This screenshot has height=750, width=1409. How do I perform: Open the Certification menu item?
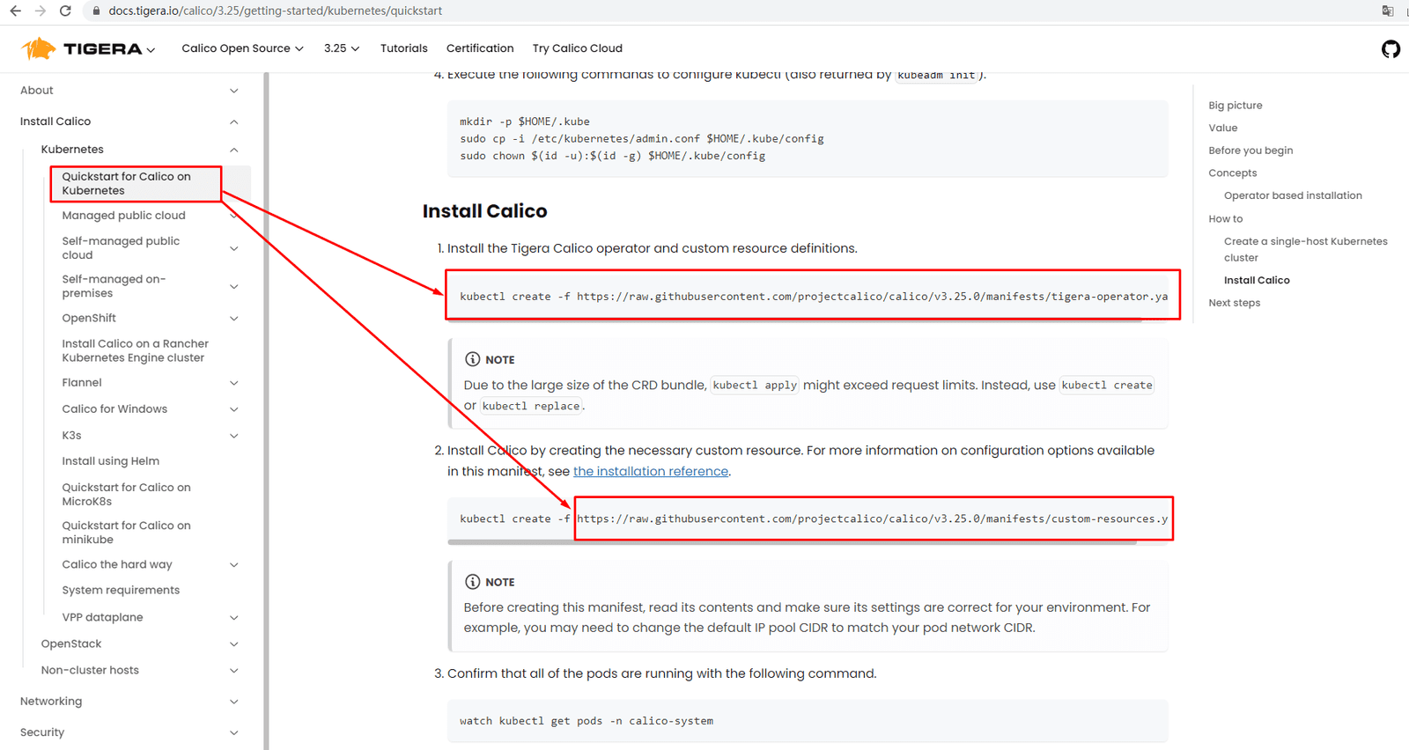pyautogui.click(x=480, y=48)
